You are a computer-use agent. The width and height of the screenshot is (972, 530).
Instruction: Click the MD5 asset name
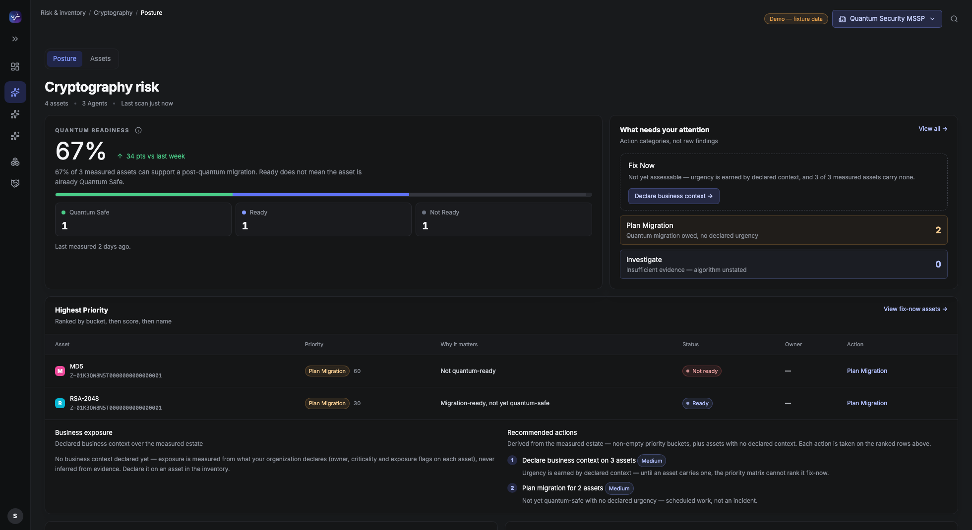pyautogui.click(x=76, y=367)
